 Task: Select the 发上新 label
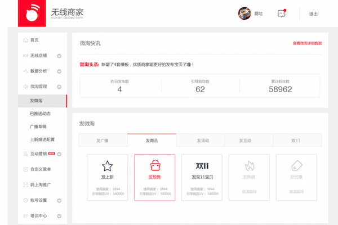coord(108,177)
